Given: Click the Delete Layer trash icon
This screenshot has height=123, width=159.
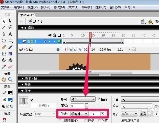Looking at the screenshot, I should pyautogui.click(x=58, y=50).
